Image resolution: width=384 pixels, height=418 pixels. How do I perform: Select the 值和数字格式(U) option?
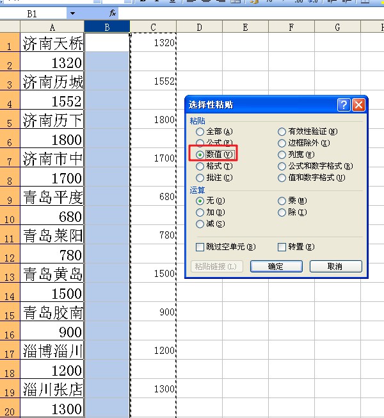tap(311, 178)
